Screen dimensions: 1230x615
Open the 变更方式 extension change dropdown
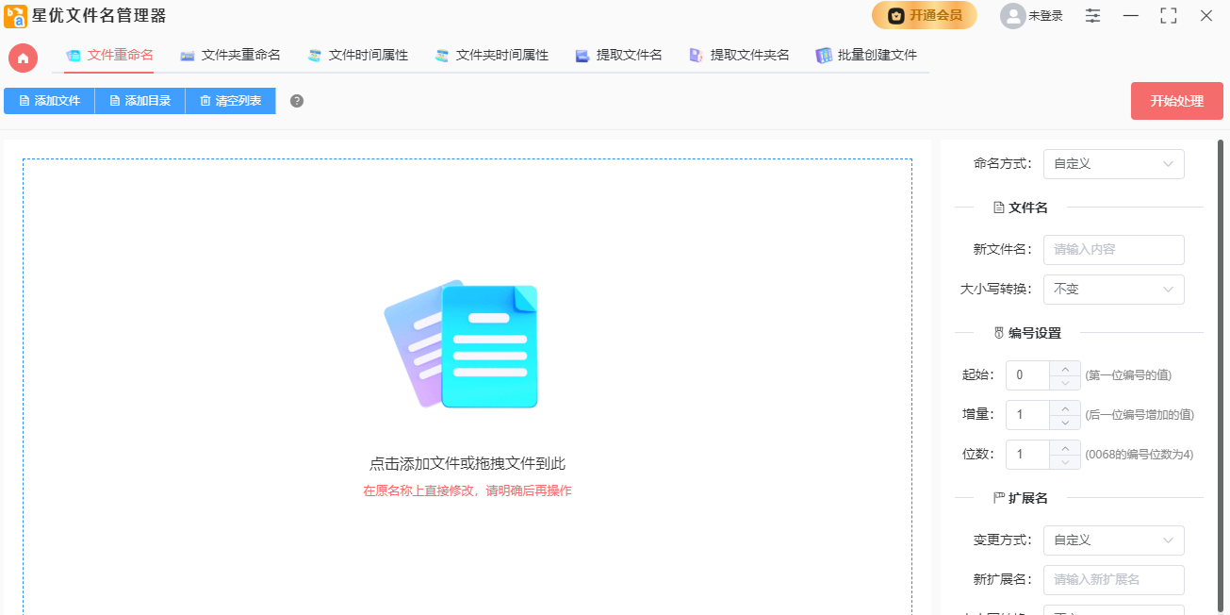pyautogui.click(x=1113, y=540)
